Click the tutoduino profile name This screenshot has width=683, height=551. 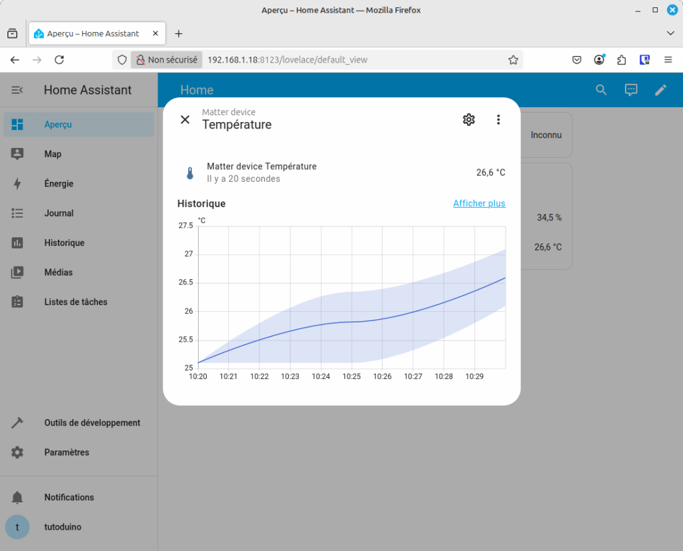pyautogui.click(x=63, y=526)
